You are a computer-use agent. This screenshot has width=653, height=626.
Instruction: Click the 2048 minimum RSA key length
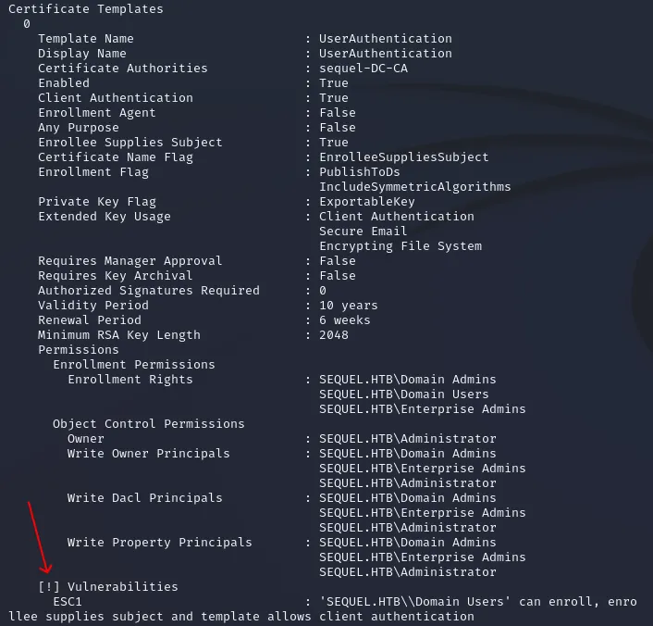point(334,335)
